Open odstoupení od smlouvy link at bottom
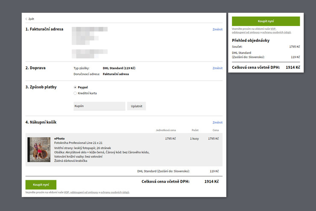 coord(84,192)
